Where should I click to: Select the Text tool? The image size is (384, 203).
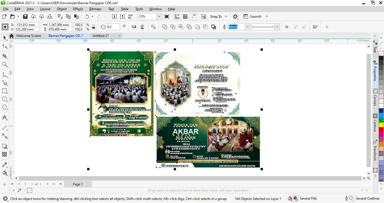pos(4,117)
